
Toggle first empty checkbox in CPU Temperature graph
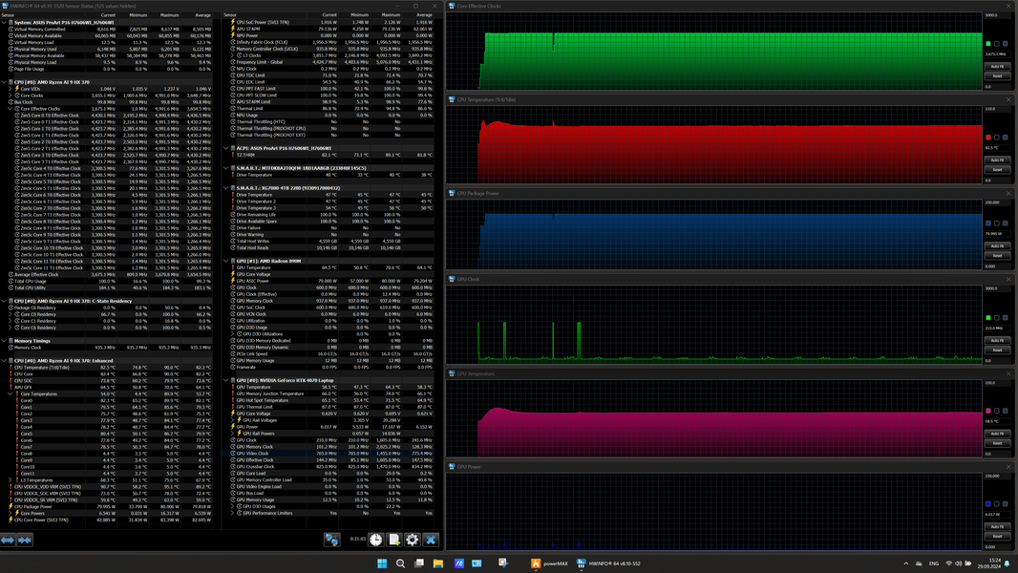(997, 138)
